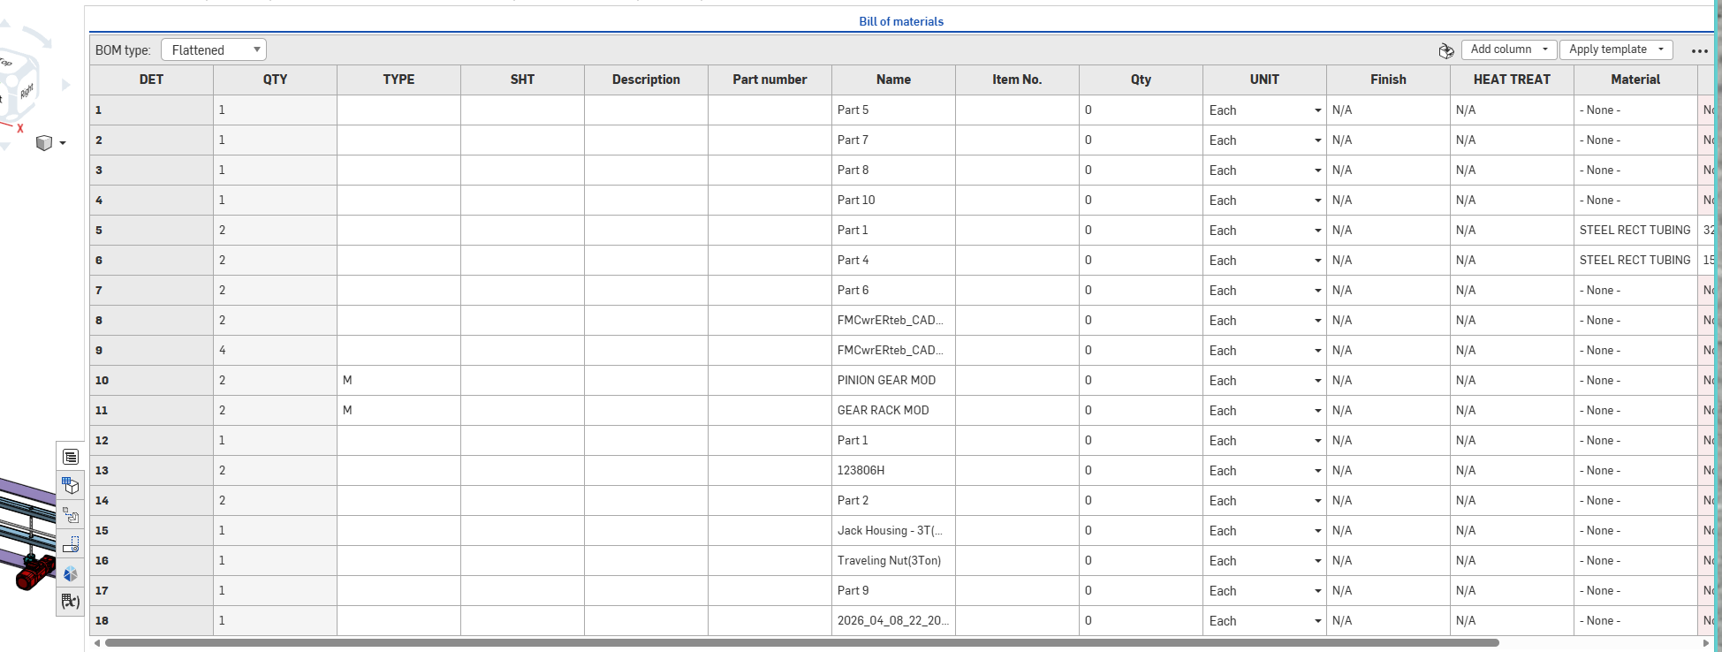This screenshot has height=652, width=1722.
Task: Click the TYPE cell 'M' in row 11
Action: point(398,411)
